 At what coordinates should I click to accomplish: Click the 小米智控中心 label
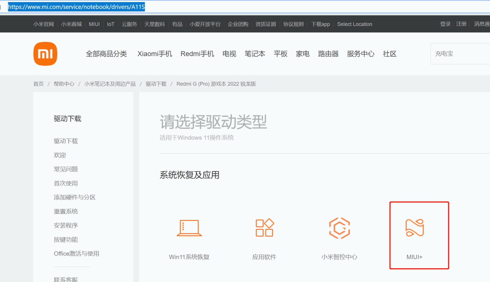(339, 257)
